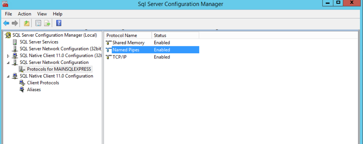Screen dimensions: 363x144
Task: Click the Protocols for MAINSQLEXPRESS node icon
Action: pos(22,69)
